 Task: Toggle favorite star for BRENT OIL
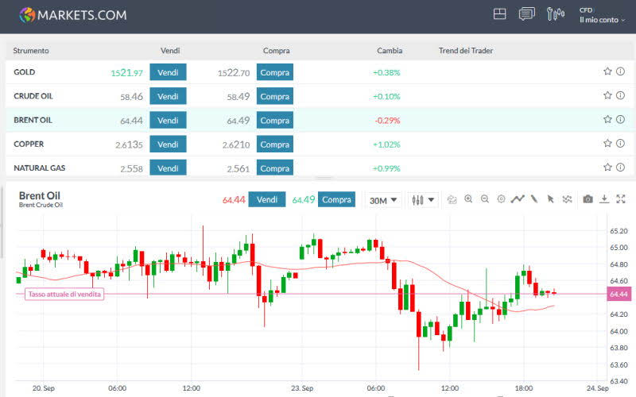[607, 120]
